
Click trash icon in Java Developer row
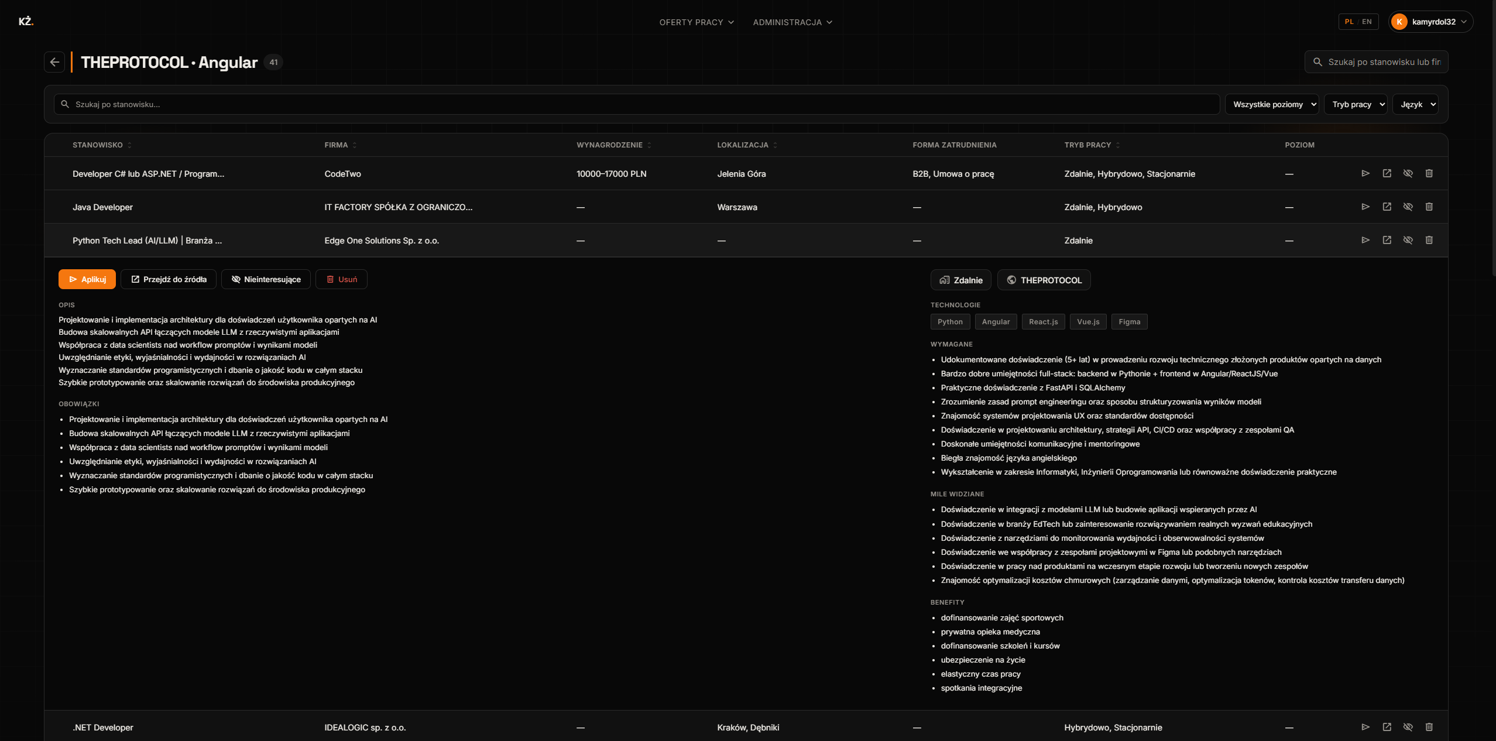tap(1429, 207)
